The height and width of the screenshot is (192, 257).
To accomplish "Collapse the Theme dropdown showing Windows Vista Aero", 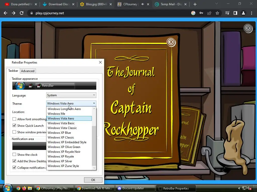I will tap(71, 103).
